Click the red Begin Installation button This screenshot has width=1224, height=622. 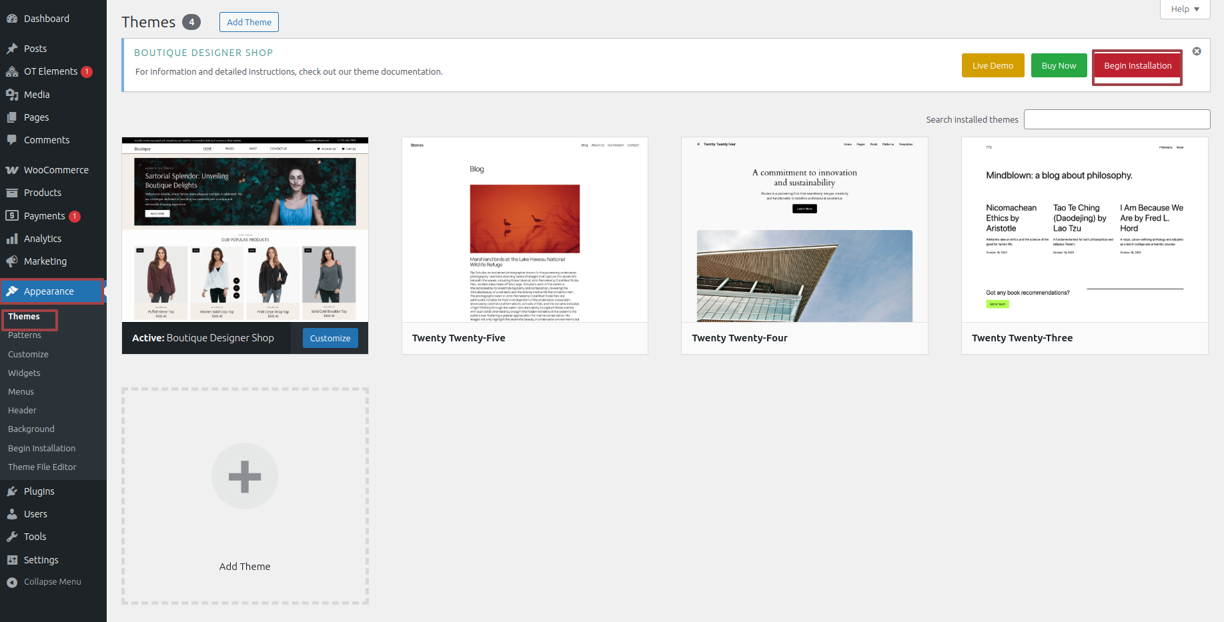1137,65
